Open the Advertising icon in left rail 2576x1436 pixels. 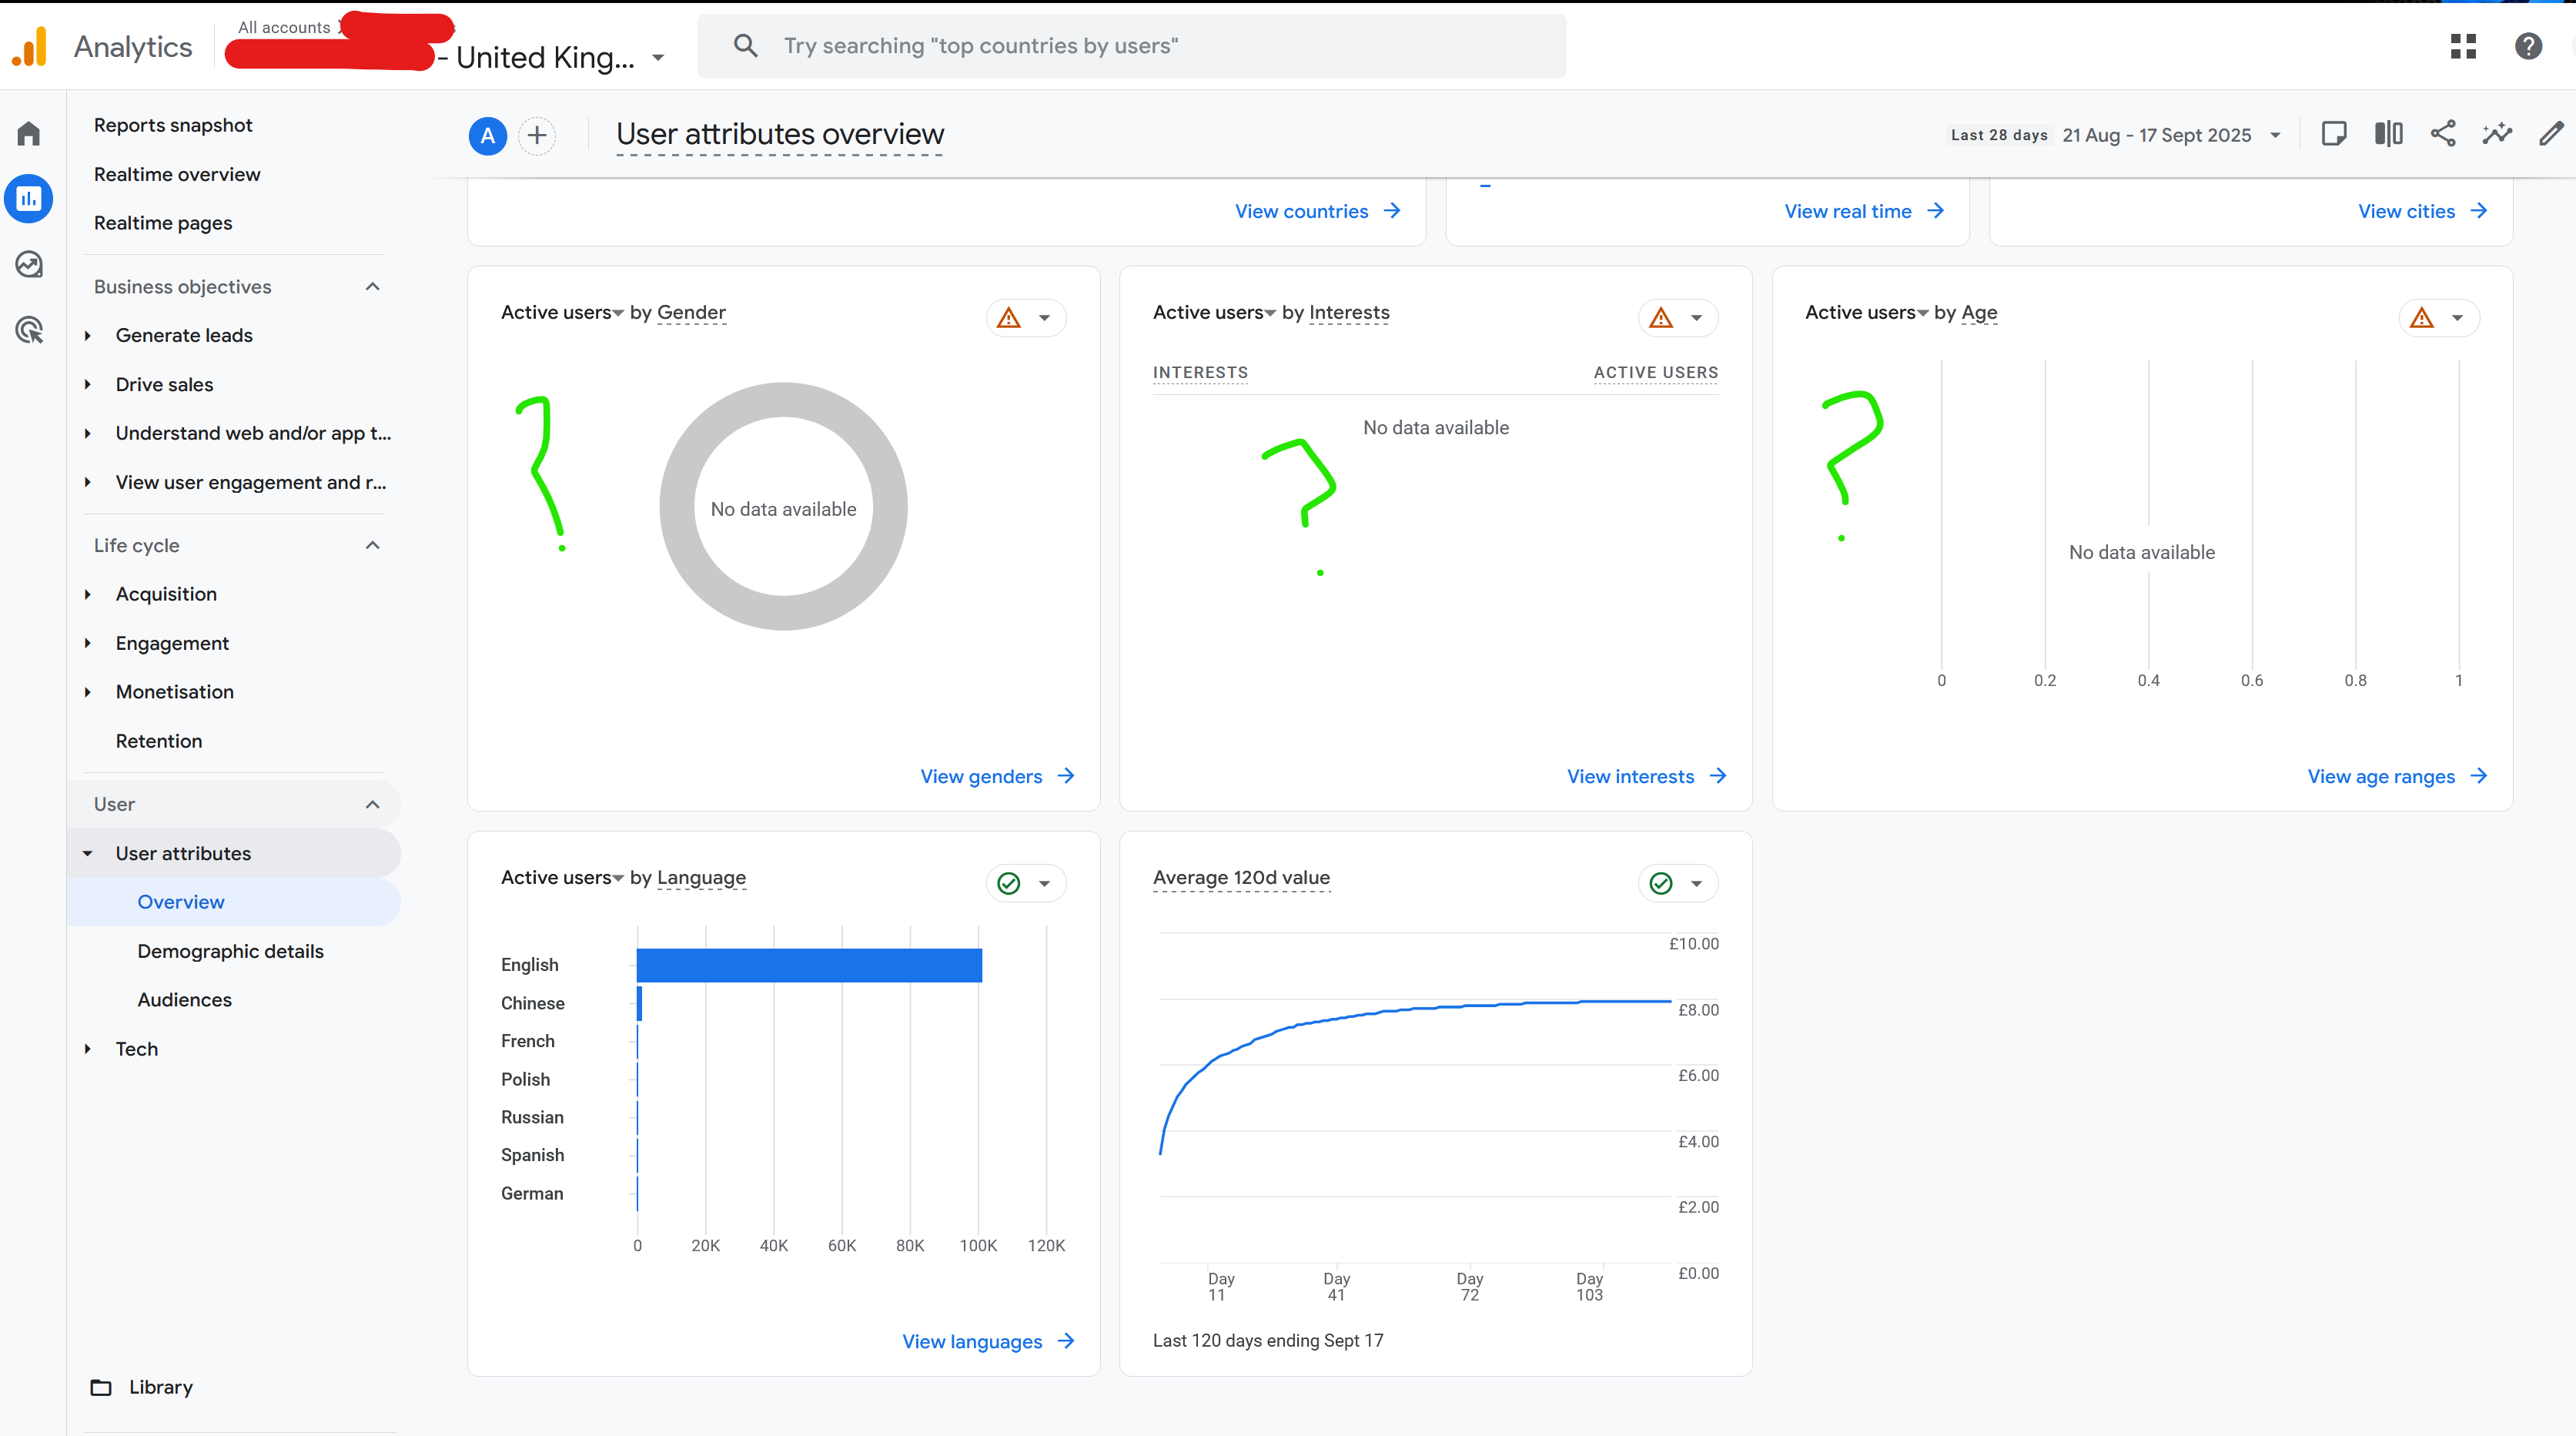click(x=29, y=329)
